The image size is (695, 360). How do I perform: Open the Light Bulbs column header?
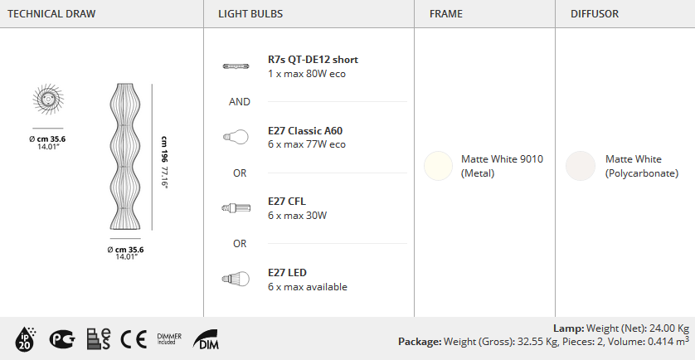[250, 14]
